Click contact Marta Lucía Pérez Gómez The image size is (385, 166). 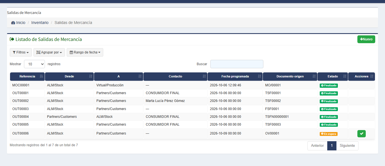tap(165, 101)
